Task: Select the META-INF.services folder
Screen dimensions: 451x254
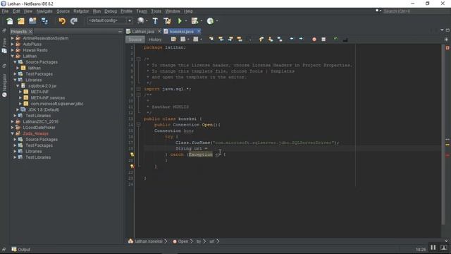Action: pos(48,98)
